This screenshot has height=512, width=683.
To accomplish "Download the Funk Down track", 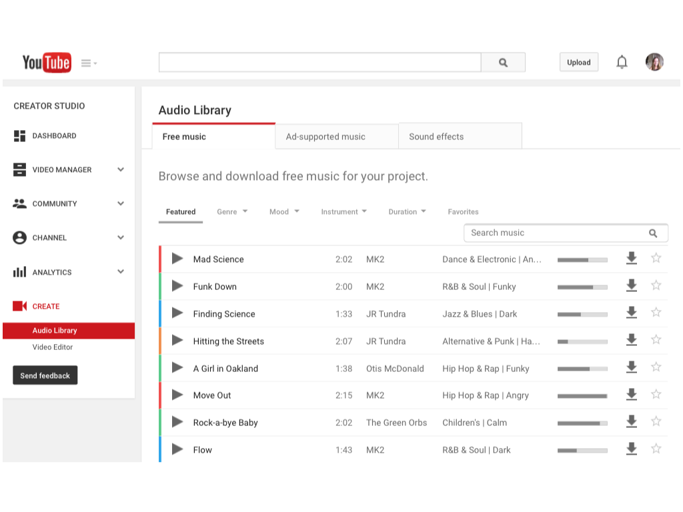I will tap(632, 285).
